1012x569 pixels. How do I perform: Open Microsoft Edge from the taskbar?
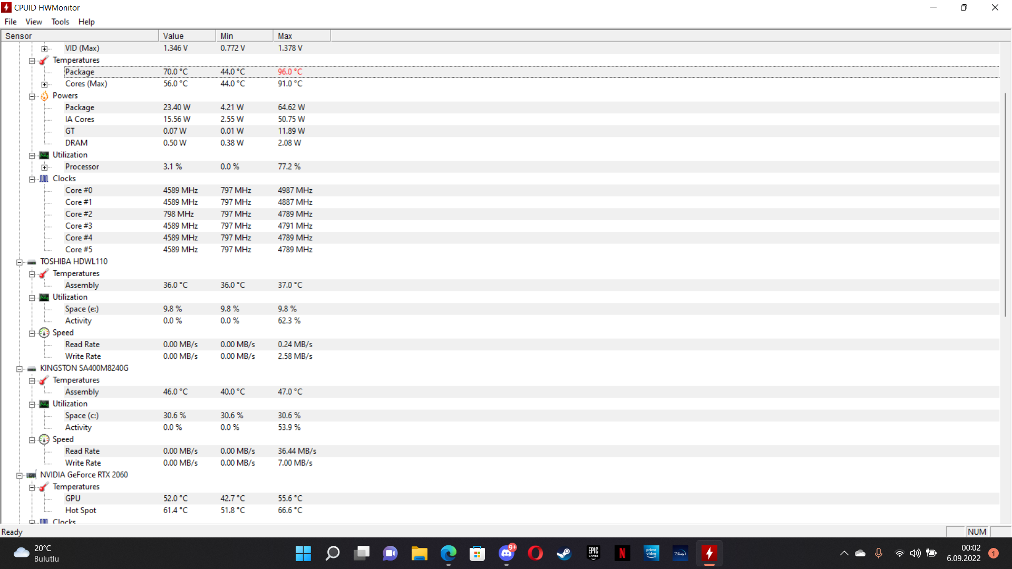[x=448, y=553]
